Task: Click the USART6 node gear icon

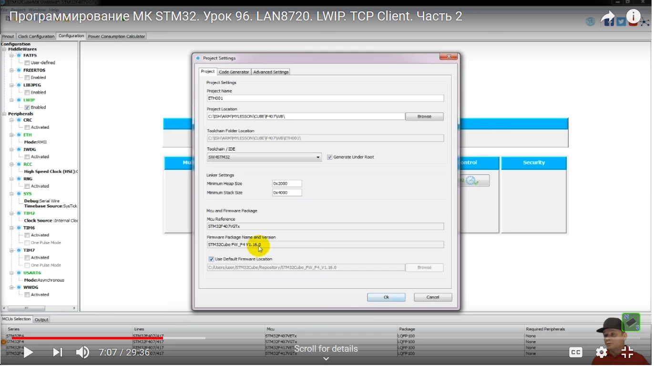Action: point(19,273)
